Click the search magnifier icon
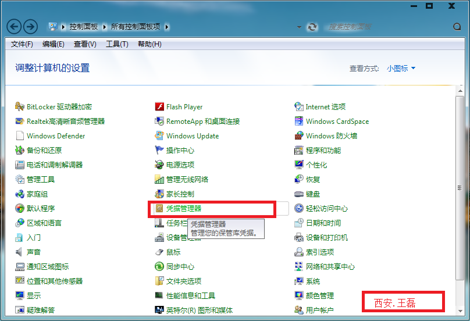The image size is (470, 321). pos(457,27)
